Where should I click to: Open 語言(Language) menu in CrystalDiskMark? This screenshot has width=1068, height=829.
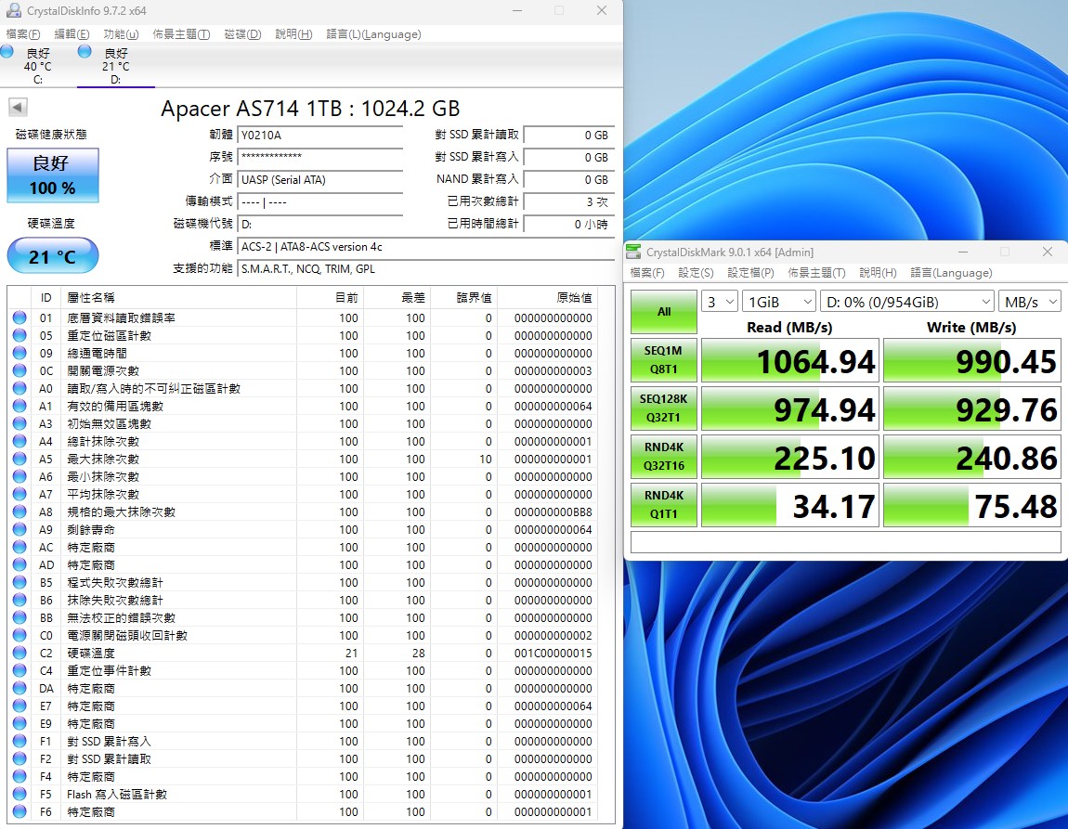click(951, 272)
